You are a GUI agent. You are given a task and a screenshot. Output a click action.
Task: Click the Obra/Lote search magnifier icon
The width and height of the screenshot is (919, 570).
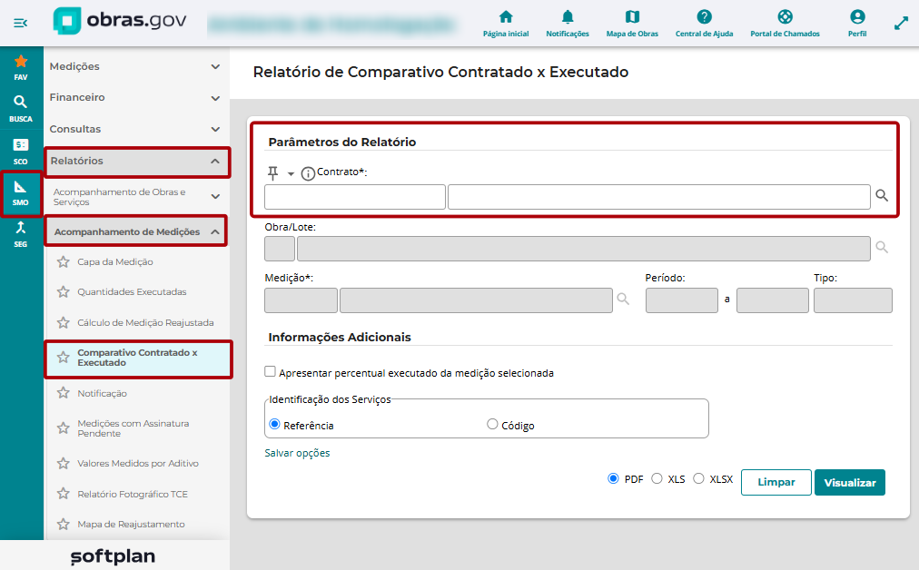click(882, 247)
